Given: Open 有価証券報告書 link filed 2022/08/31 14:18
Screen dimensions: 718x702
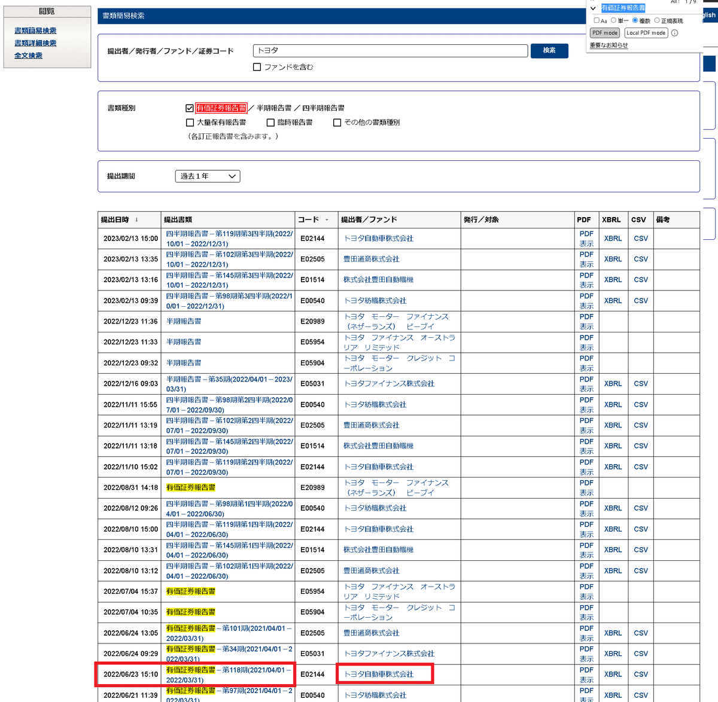Looking at the screenshot, I should pyautogui.click(x=190, y=488).
